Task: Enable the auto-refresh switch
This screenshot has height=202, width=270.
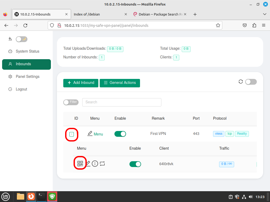Action: coord(251,82)
